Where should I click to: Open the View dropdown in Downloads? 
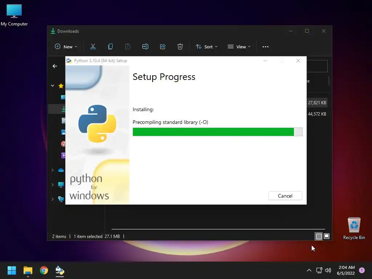(x=239, y=47)
